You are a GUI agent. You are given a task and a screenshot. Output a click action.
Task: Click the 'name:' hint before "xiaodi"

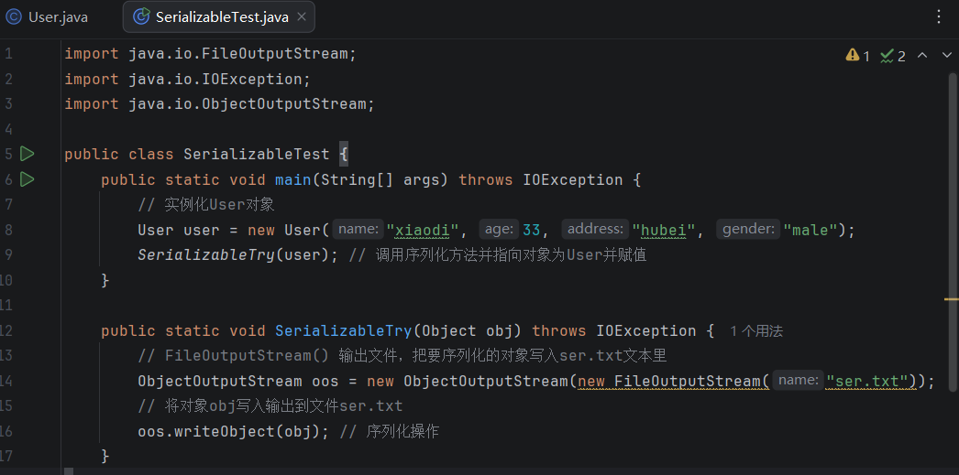[x=358, y=230]
